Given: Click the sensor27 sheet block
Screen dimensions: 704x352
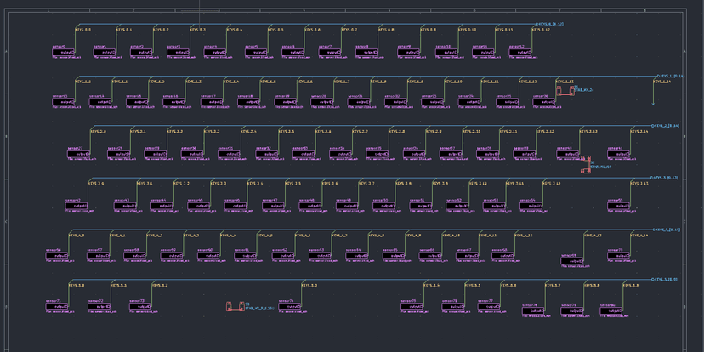Looking at the screenshot, I should click(x=80, y=154).
